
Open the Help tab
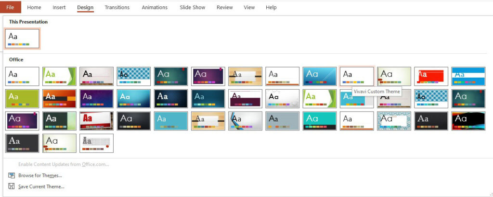click(x=271, y=7)
